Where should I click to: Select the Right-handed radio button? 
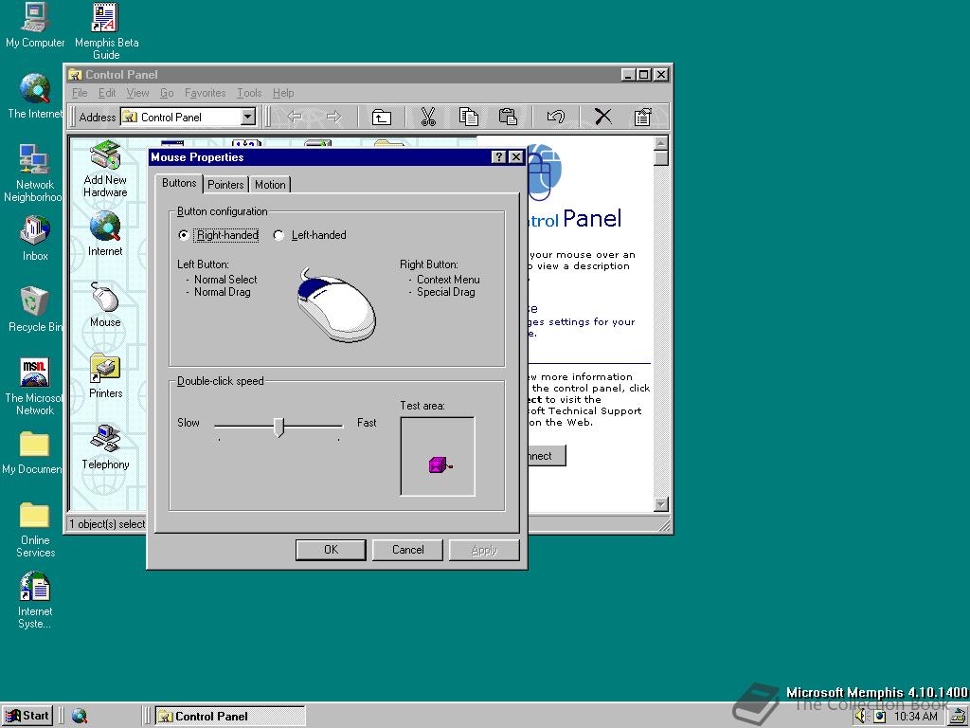pyautogui.click(x=184, y=235)
